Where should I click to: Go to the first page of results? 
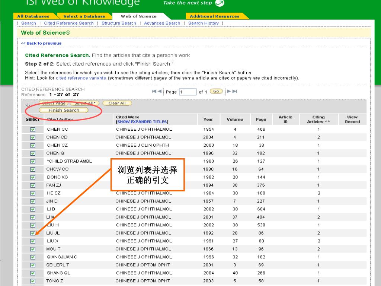[x=154, y=92]
